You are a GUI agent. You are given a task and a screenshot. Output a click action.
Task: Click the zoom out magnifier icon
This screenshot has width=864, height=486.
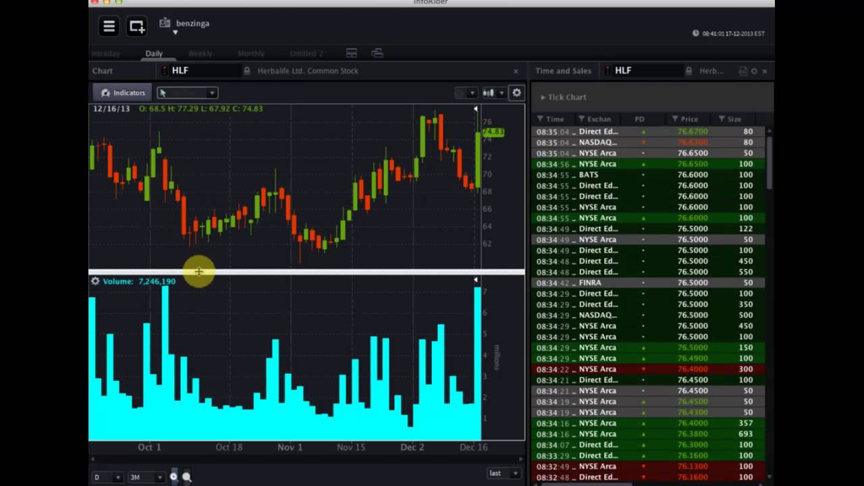click(x=187, y=477)
